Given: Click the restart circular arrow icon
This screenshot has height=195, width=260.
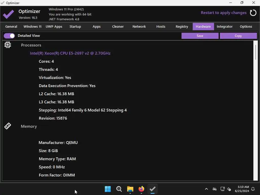Looking at the screenshot, I should [253, 13].
